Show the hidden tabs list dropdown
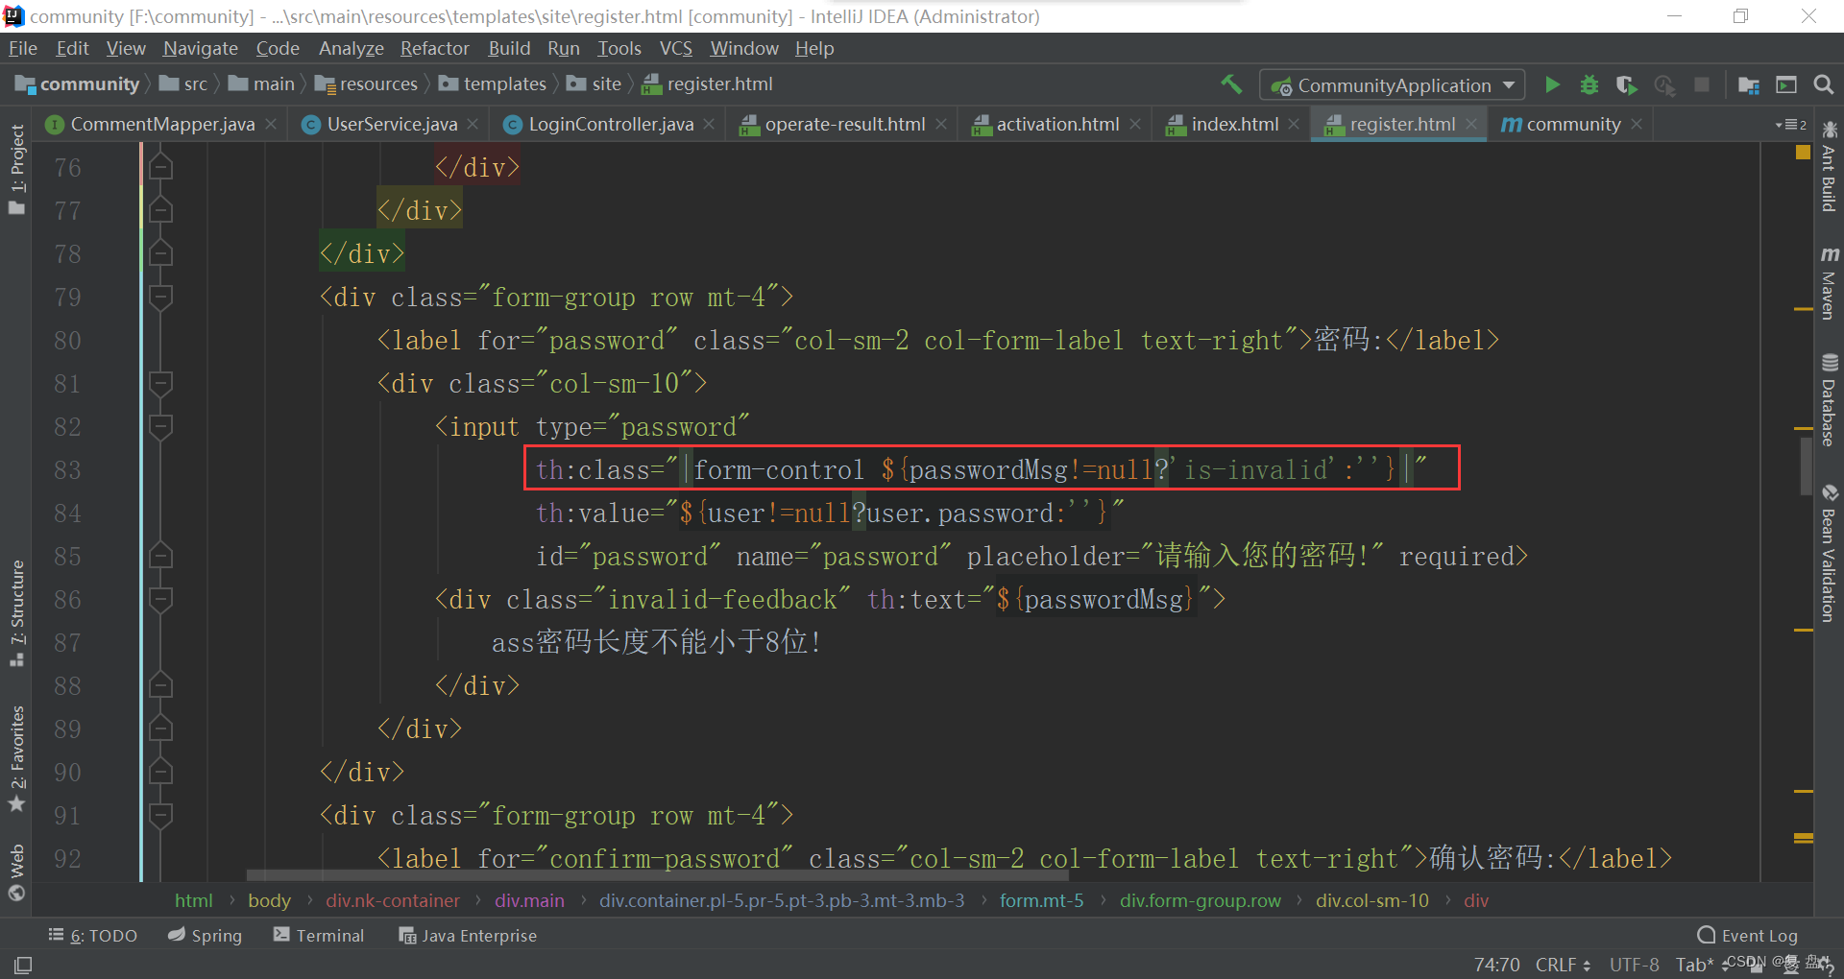This screenshot has height=979, width=1844. pyautogui.click(x=1790, y=125)
